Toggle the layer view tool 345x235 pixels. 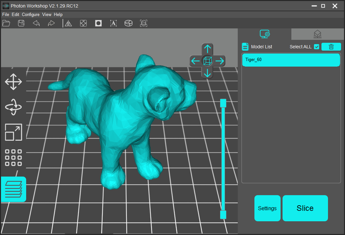tap(13, 189)
